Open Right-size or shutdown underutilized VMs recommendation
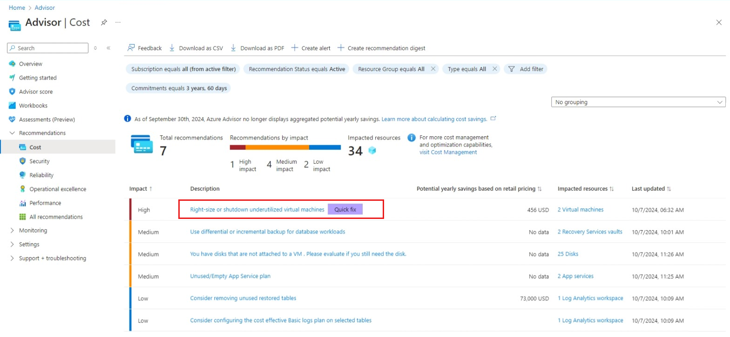 (x=257, y=210)
